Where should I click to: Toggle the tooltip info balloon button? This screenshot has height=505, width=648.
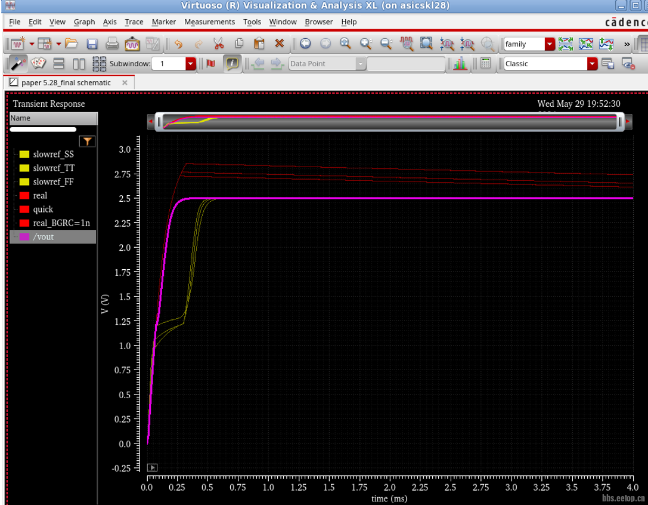232,63
